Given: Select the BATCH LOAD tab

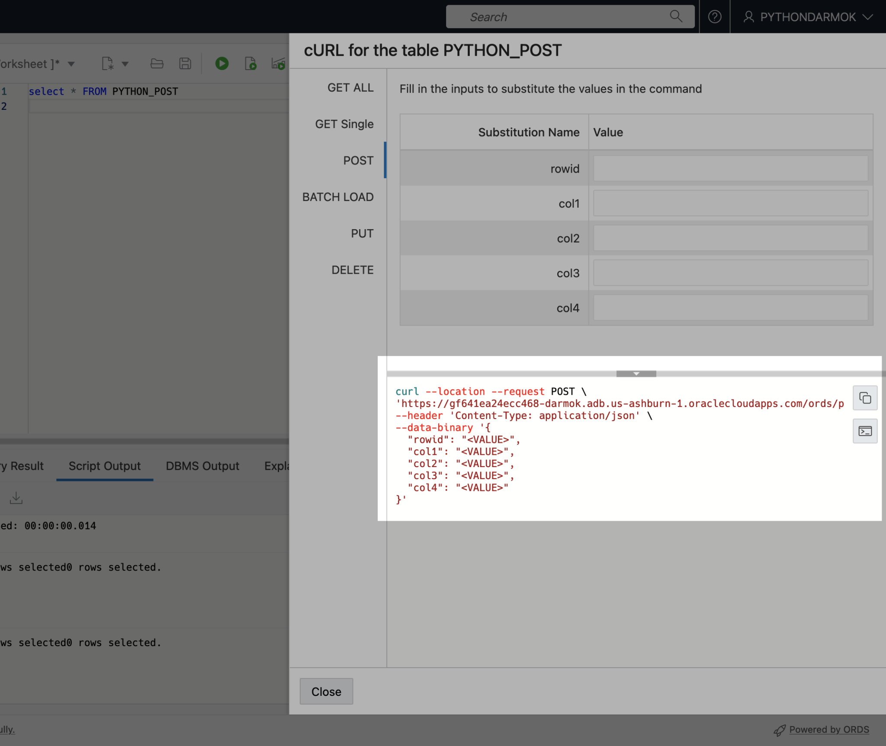Looking at the screenshot, I should click(337, 197).
